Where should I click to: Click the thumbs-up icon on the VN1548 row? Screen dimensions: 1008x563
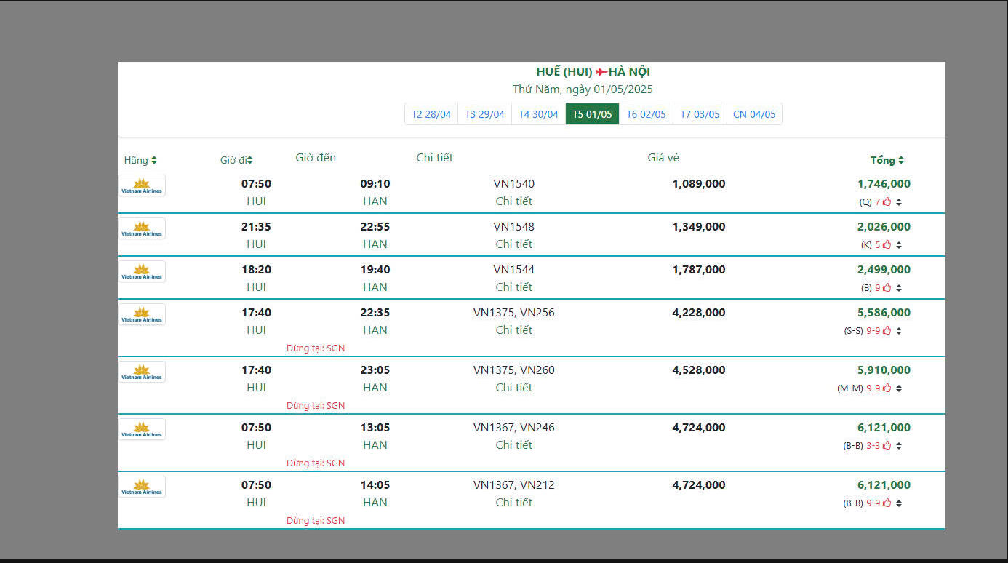887,245
